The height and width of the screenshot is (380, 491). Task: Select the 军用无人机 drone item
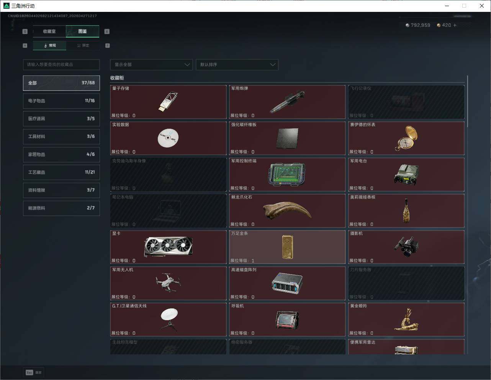tap(169, 283)
